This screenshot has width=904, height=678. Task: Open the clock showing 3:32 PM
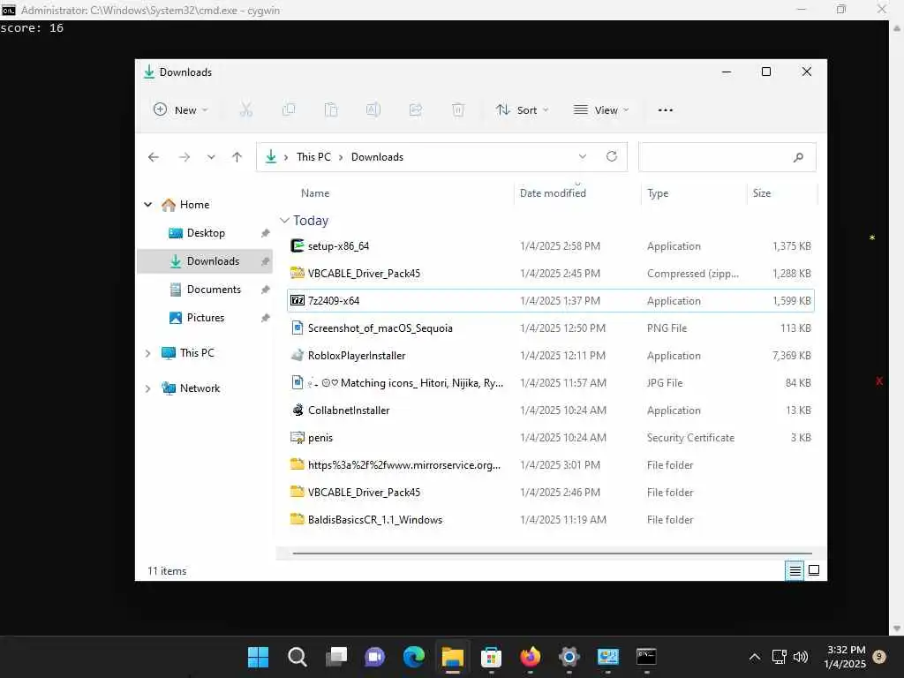click(845, 657)
